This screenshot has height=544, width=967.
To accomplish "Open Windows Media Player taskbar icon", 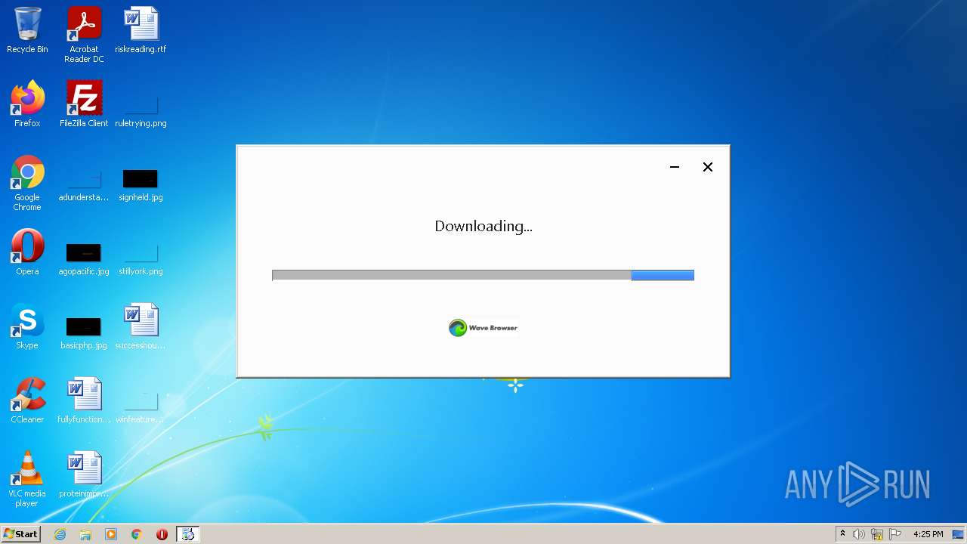I will (111, 534).
